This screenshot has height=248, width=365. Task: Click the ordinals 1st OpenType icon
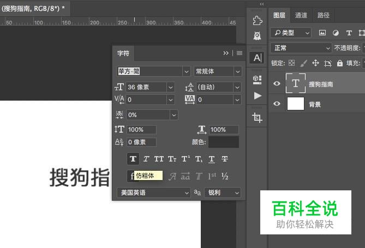click(x=212, y=177)
